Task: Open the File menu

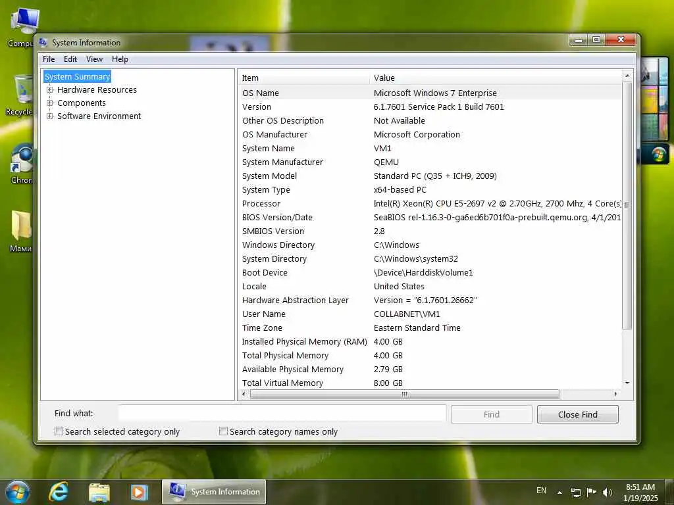Action: point(49,59)
